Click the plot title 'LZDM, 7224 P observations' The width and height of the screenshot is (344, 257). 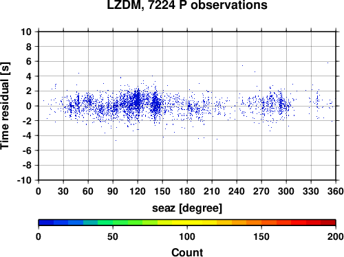(187, 4)
